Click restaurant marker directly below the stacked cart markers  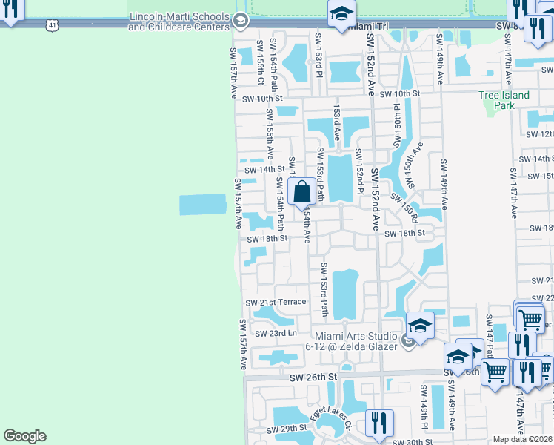coord(522,345)
